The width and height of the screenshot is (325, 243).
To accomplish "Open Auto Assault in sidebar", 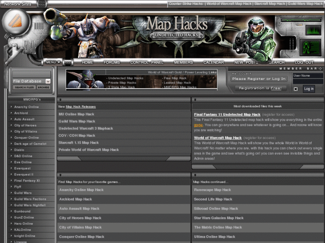I will [24, 119].
